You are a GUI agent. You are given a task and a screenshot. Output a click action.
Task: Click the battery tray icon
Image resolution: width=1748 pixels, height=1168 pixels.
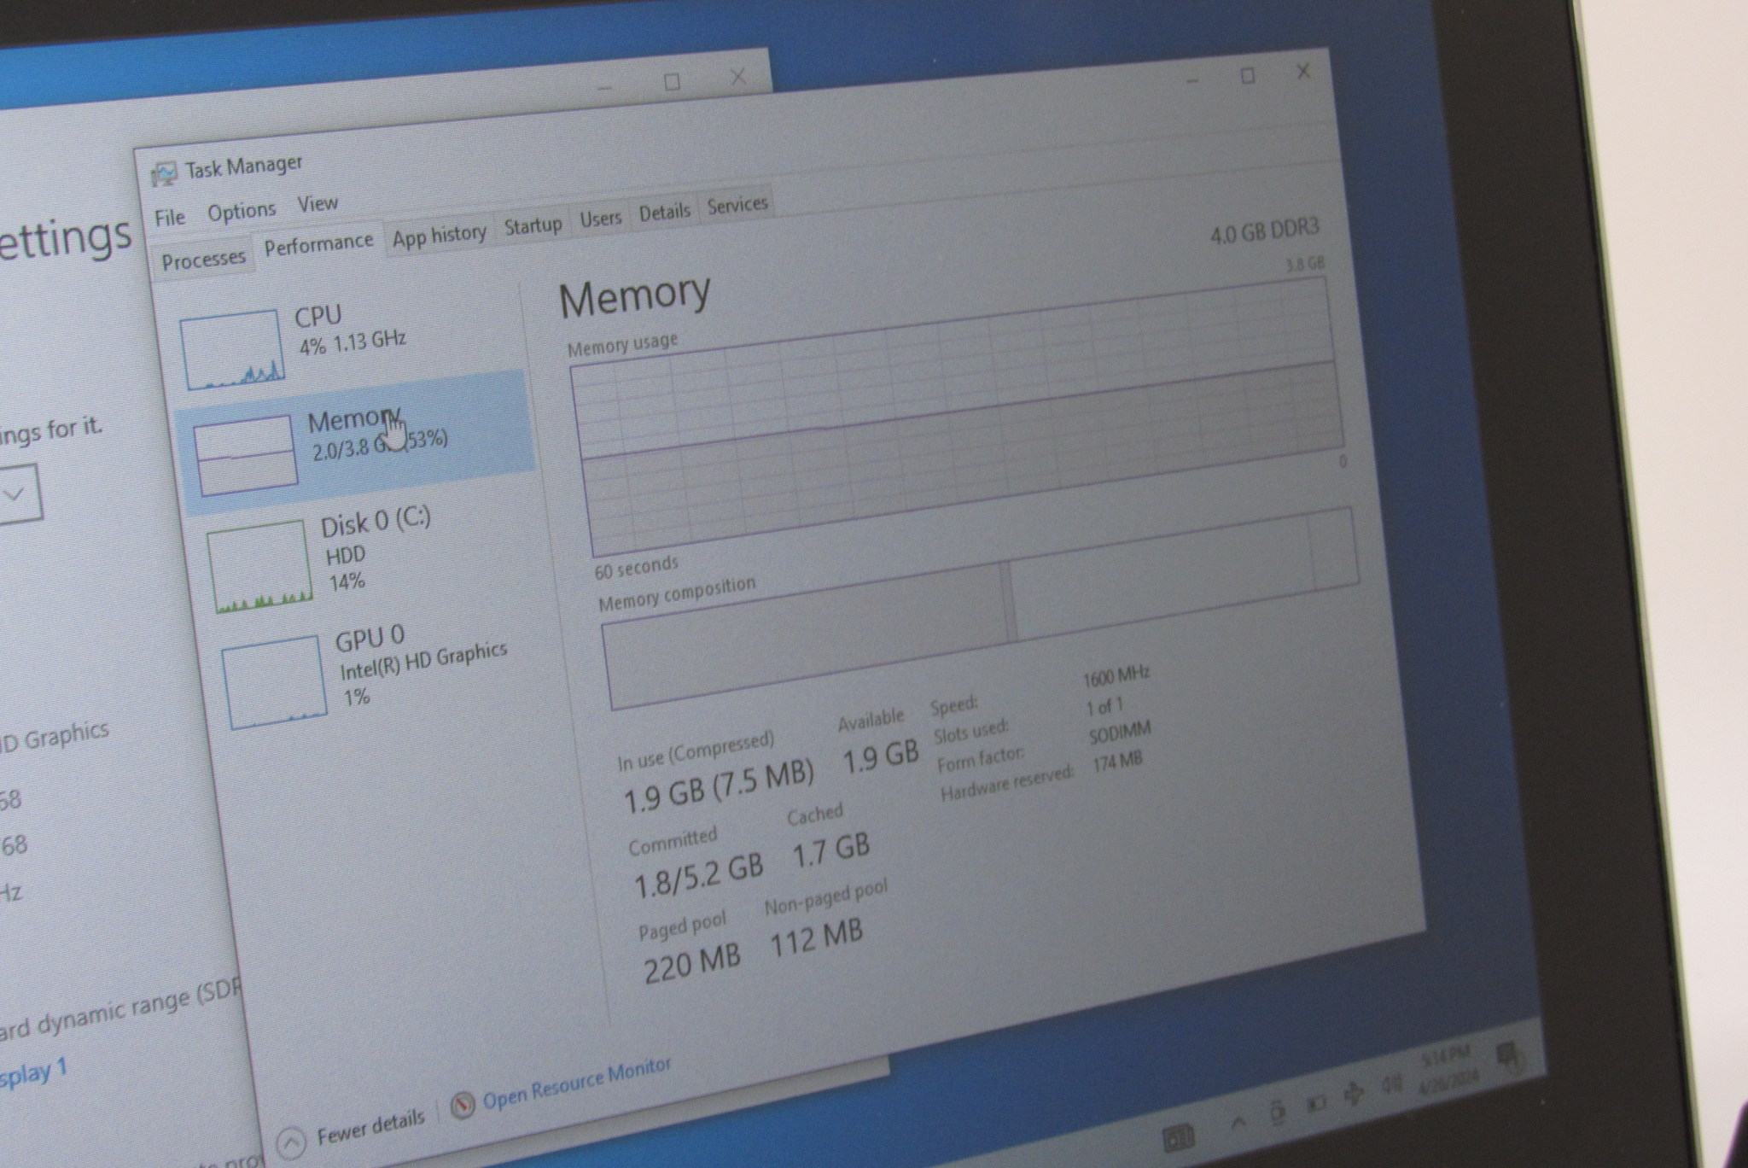[x=1315, y=1103]
